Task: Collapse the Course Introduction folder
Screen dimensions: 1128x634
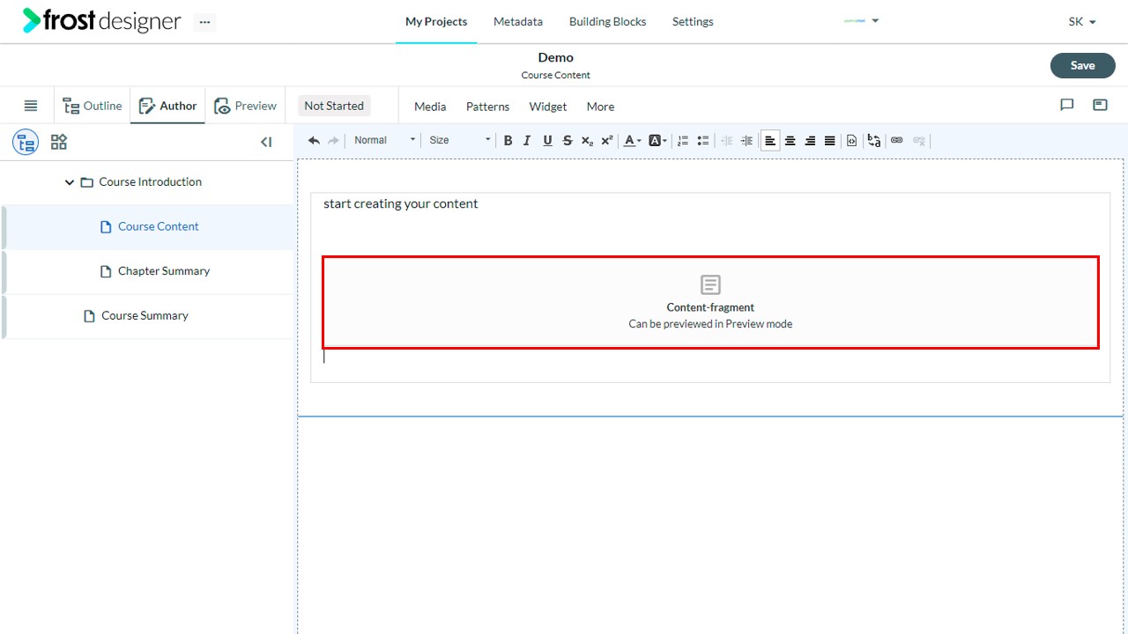Action: coord(70,182)
